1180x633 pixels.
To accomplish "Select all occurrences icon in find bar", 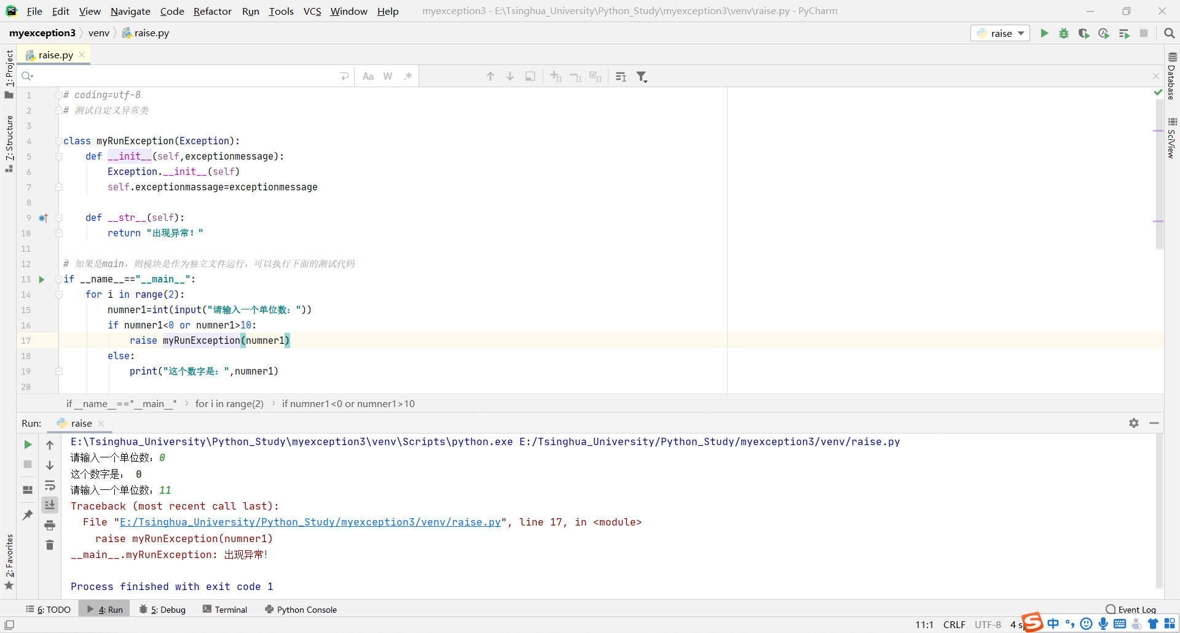I will point(596,76).
